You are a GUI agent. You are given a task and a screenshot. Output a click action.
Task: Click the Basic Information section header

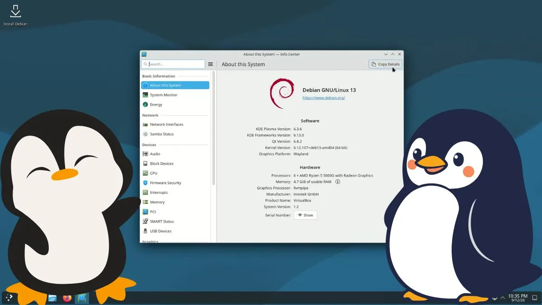[159, 76]
